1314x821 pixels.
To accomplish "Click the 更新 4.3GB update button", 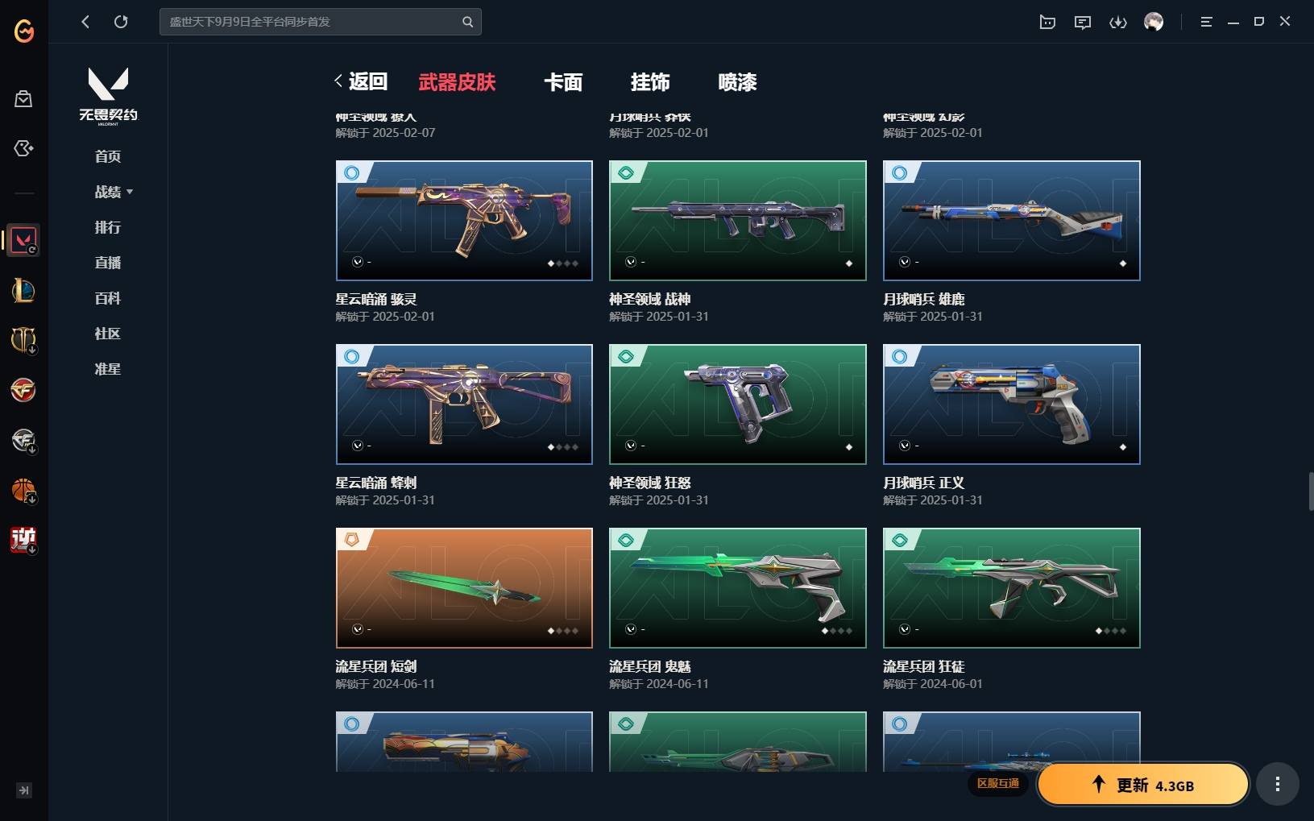I will tap(1142, 785).
